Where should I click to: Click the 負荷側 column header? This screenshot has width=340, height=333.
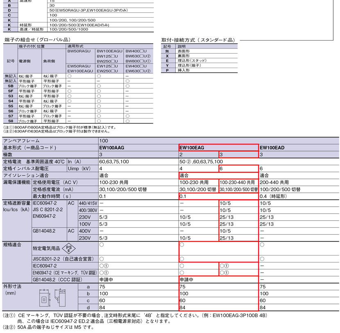point(49,61)
